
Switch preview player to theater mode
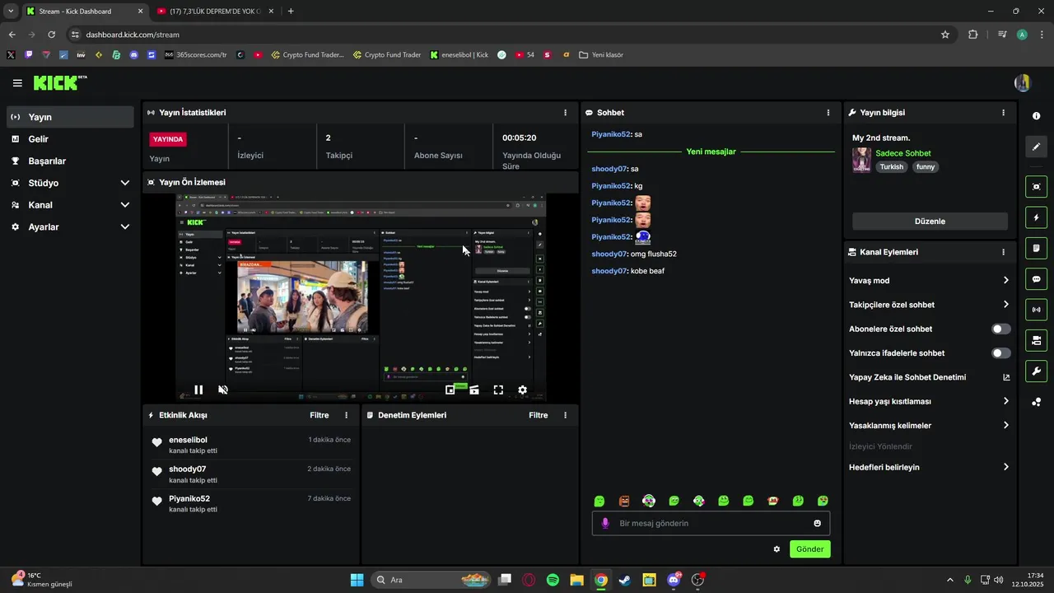click(x=474, y=390)
